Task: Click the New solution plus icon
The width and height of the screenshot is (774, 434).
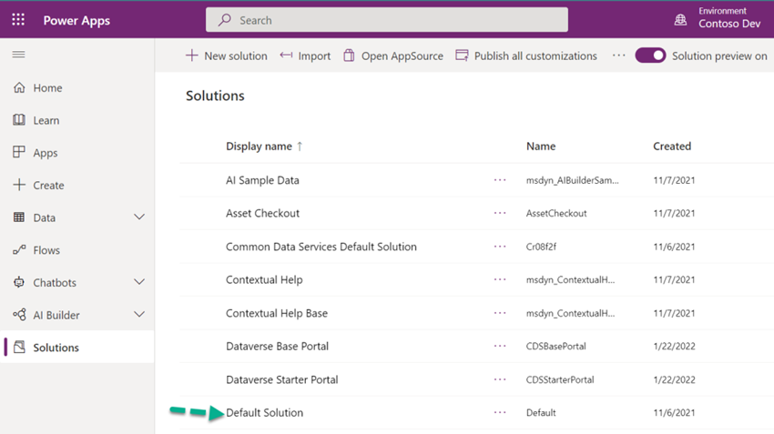Action: point(191,56)
